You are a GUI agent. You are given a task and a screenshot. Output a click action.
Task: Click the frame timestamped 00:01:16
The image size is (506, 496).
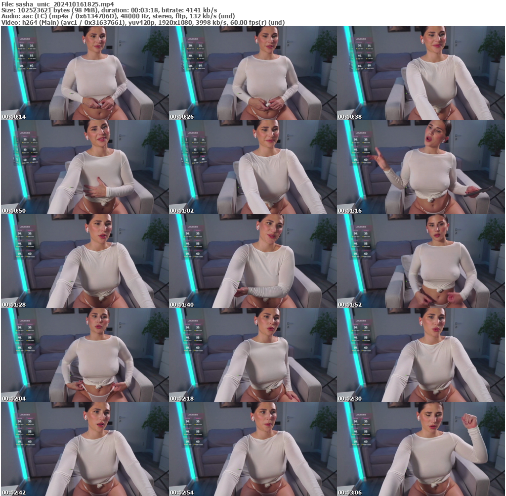(x=421, y=167)
